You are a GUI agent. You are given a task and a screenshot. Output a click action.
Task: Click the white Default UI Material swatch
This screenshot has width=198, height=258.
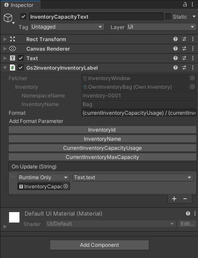click(x=14, y=217)
